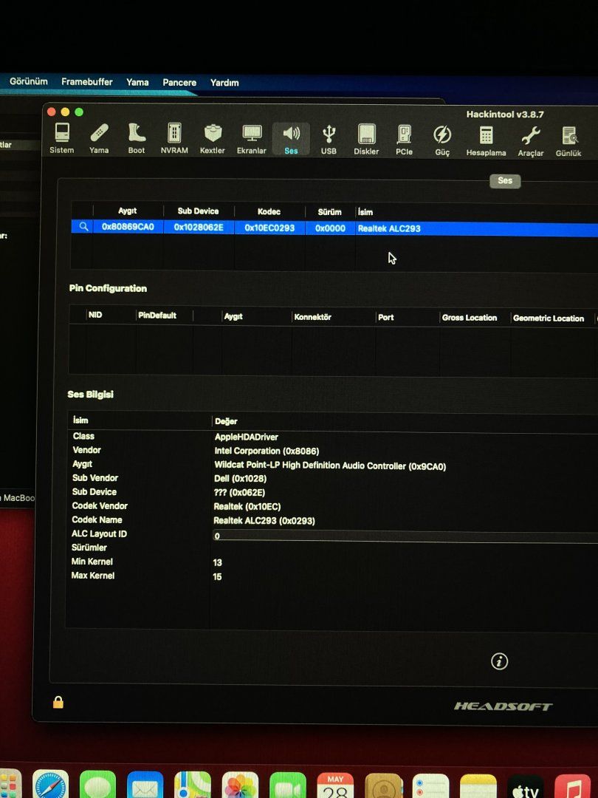Open the NVRAM section
Screen dimensions: 598x798
[x=174, y=138]
